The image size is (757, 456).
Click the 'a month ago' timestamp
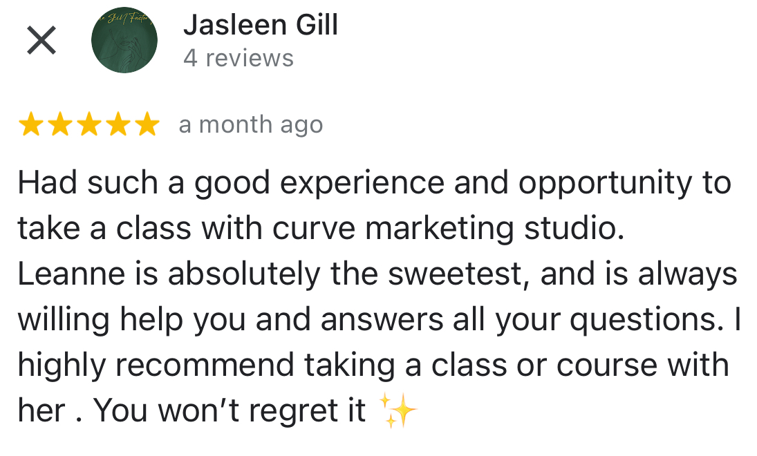250,125
